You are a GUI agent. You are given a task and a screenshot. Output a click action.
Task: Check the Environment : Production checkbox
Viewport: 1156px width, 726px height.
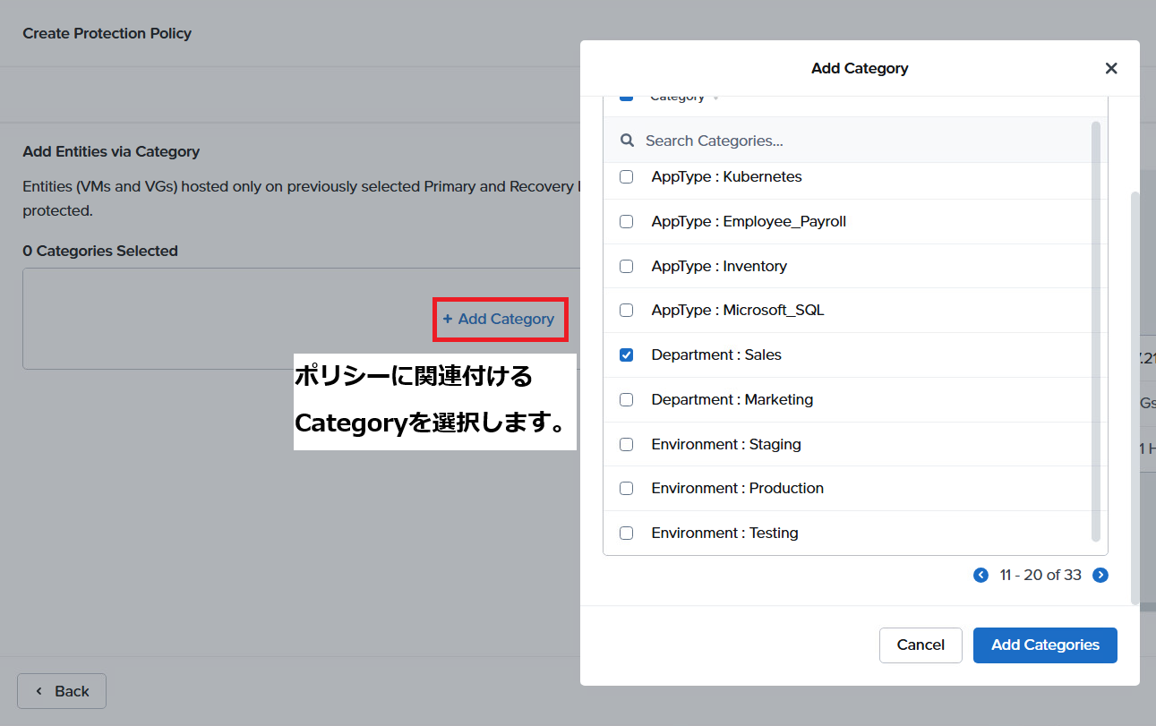(627, 489)
